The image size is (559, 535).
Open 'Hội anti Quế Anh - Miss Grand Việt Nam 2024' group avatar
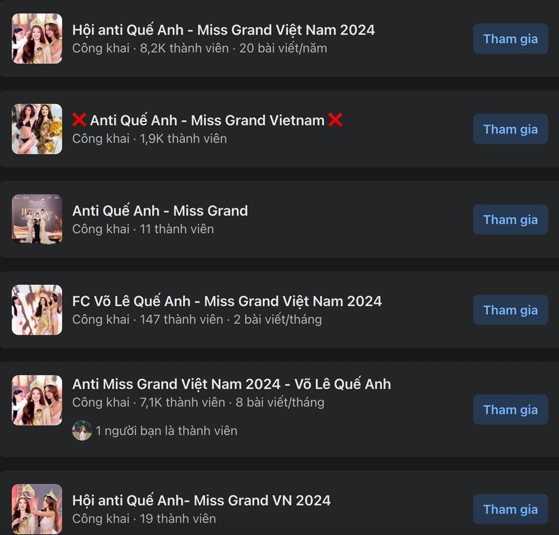point(37,39)
